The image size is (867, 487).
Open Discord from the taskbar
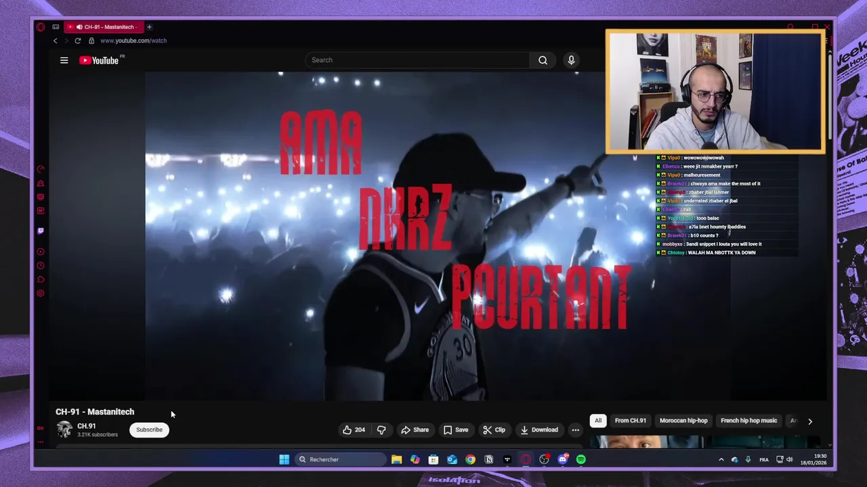(563, 459)
